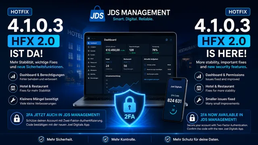
Task: Open Berichte in the laptop sidebar
Action: click(94, 74)
